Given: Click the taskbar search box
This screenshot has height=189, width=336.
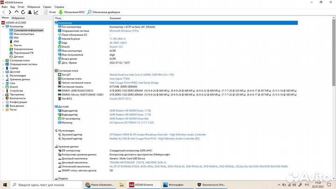Looking at the screenshot, I should coord(46,185).
